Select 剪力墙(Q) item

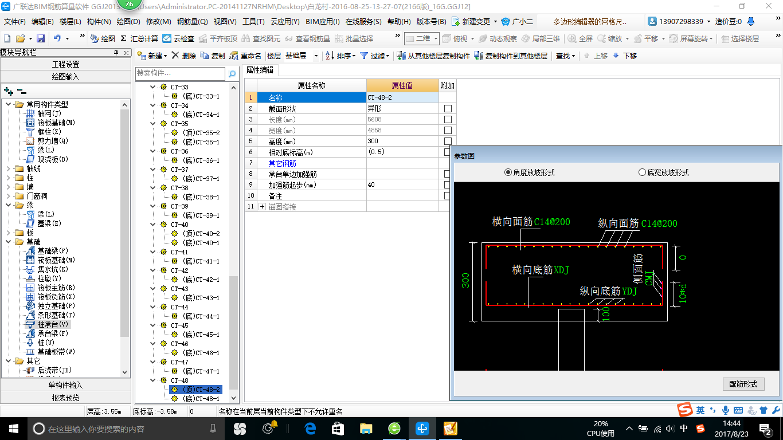53,141
